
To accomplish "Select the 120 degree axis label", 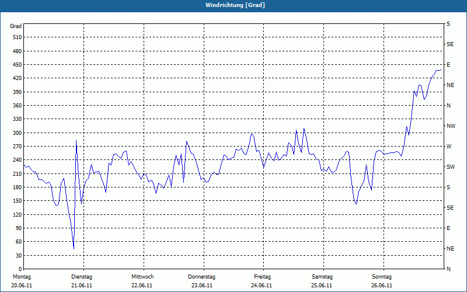I will tap(18, 214).
